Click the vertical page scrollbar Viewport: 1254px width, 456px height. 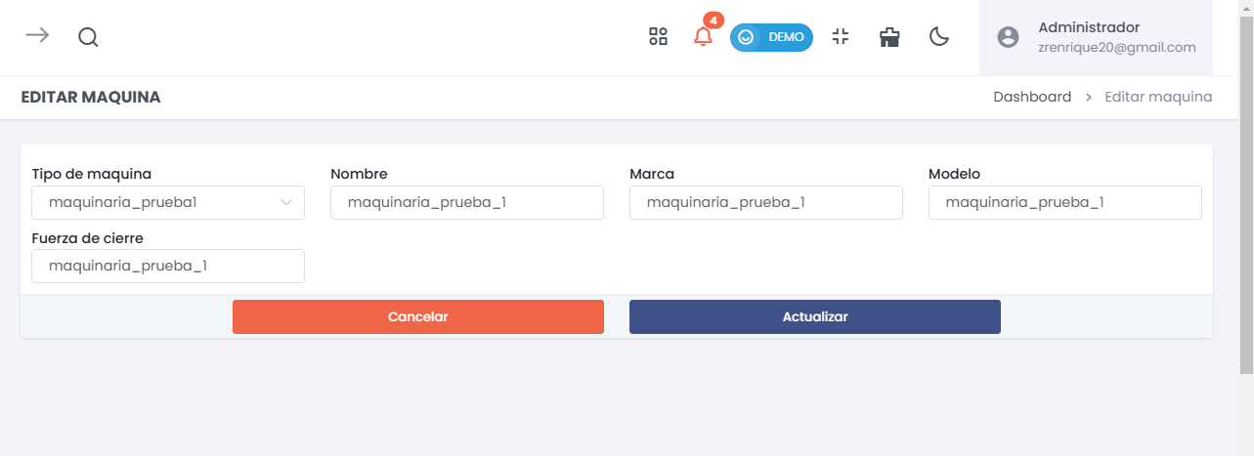coord(1246,195)
